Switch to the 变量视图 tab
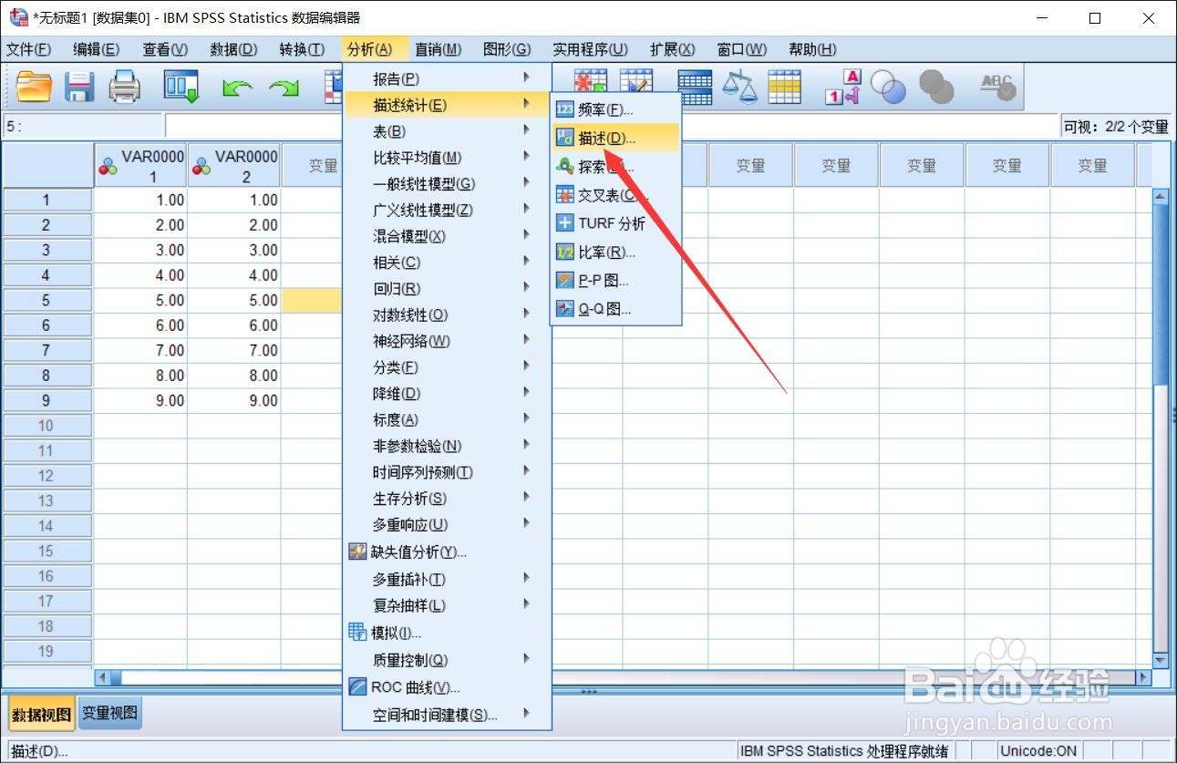Viewport: 1177px width, 763px height. pos(108,713)
